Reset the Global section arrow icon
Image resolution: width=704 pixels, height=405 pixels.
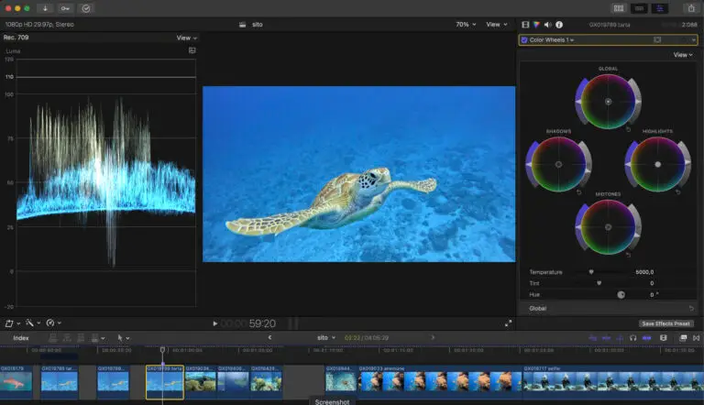[x=691, y=309]
